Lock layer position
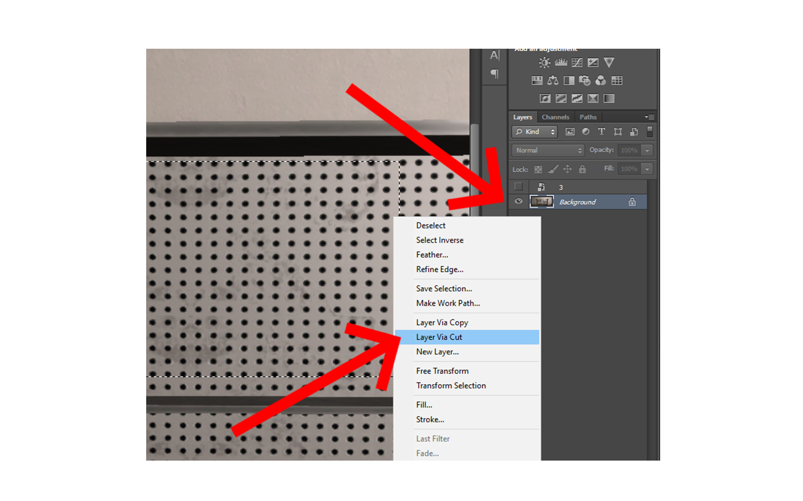This screenshot has height=501, width=803. [x=568, y=169]
